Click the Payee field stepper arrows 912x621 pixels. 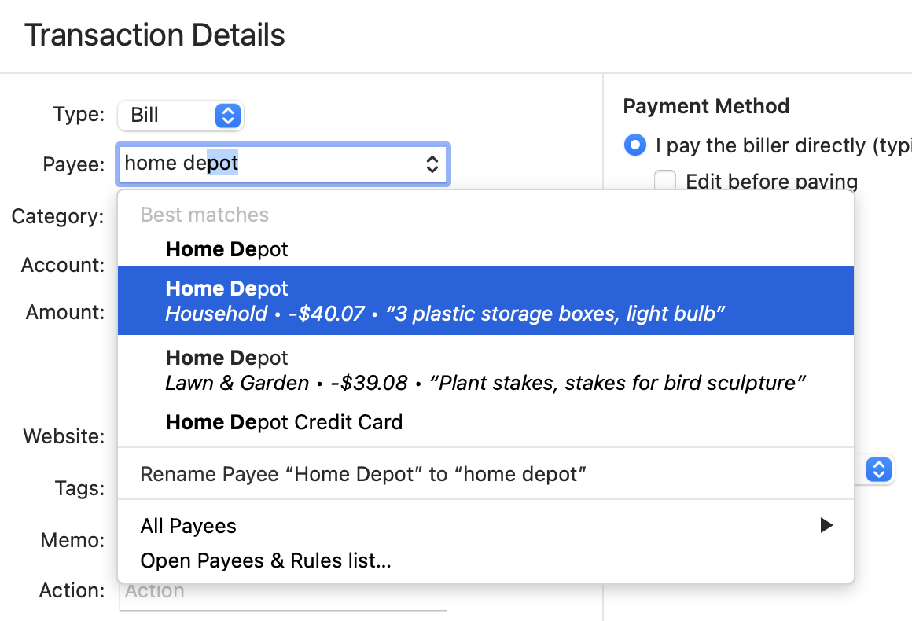click(432, 164)
